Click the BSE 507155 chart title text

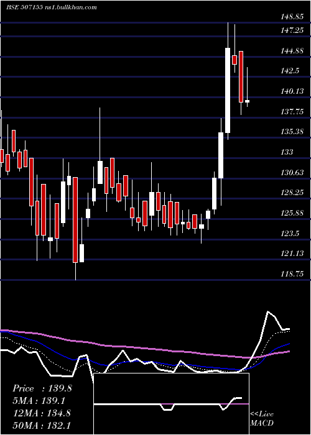point(52,7)
